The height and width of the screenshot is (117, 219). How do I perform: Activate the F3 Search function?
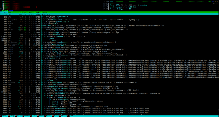(x=20, y=116)
